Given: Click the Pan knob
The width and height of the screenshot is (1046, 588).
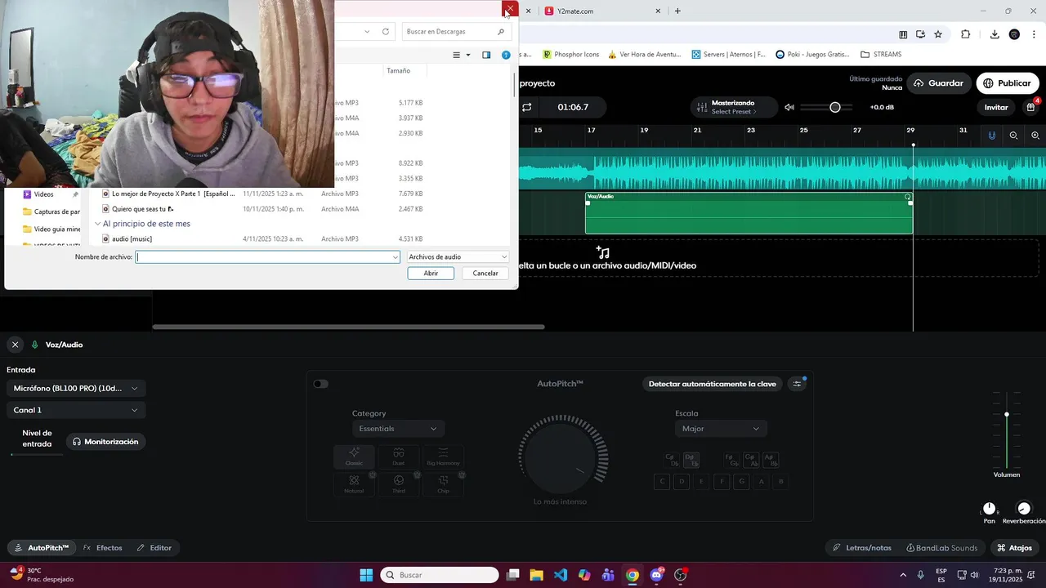Looking at the screenshot, I should coord(990,509).
